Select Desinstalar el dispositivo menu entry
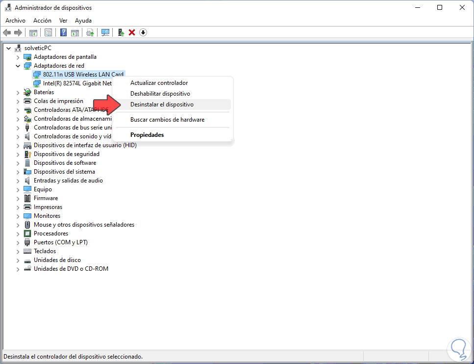Image resolution: width=474 pixels, height=364 pixels. (173, 104)
